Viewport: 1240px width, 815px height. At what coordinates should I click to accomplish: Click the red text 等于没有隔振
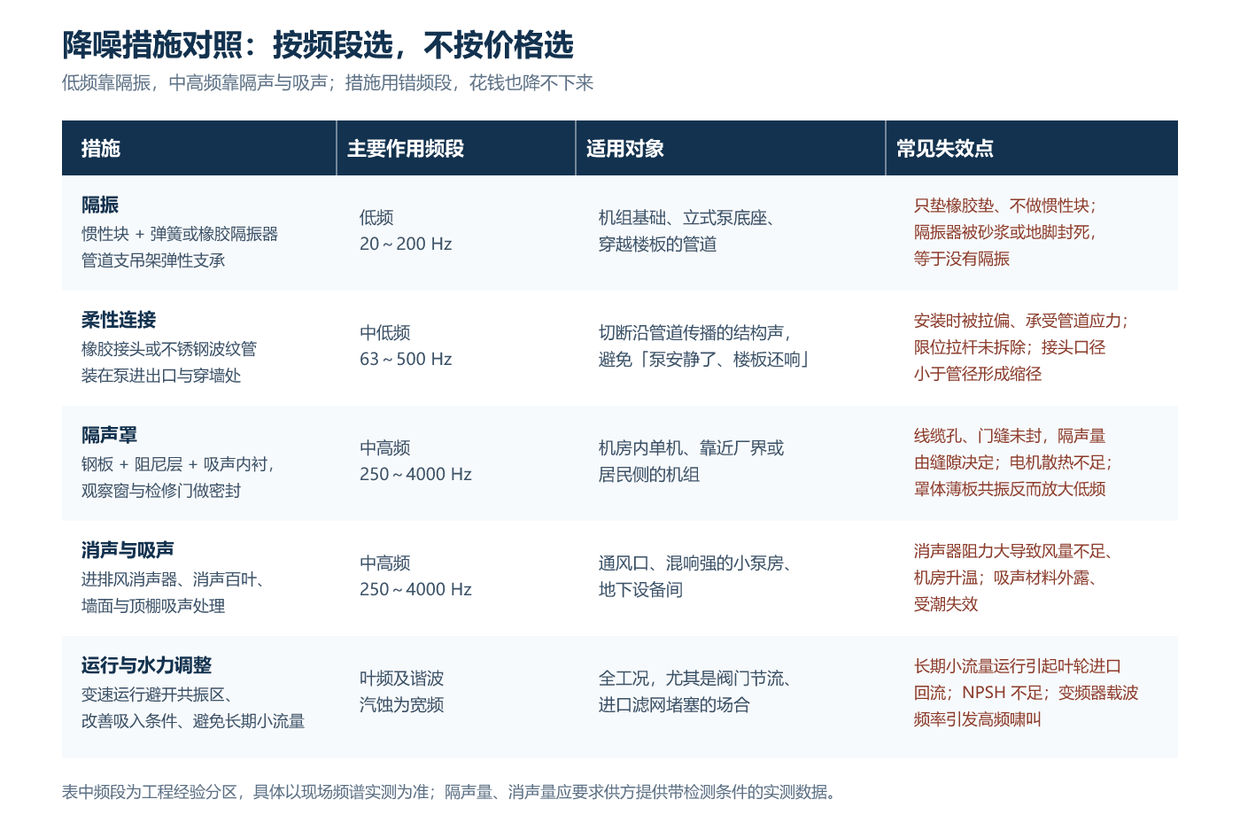(x=962, y=259)
